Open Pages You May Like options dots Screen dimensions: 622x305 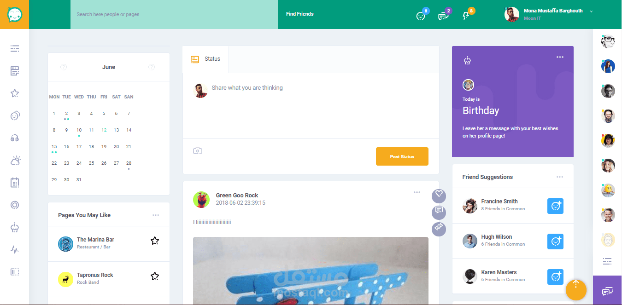(156, 215)
